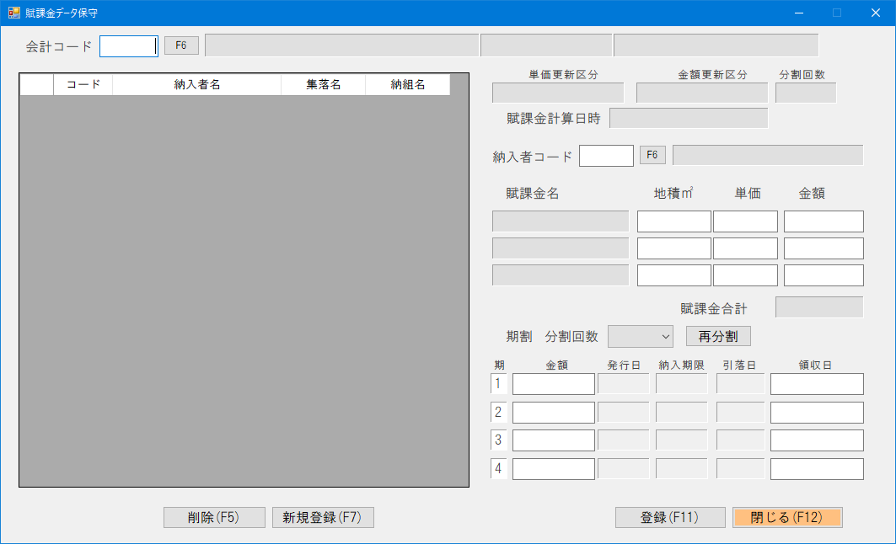896x544 pixels.
Task: Click the 削除(F5) button
Action: coord(213,517)
